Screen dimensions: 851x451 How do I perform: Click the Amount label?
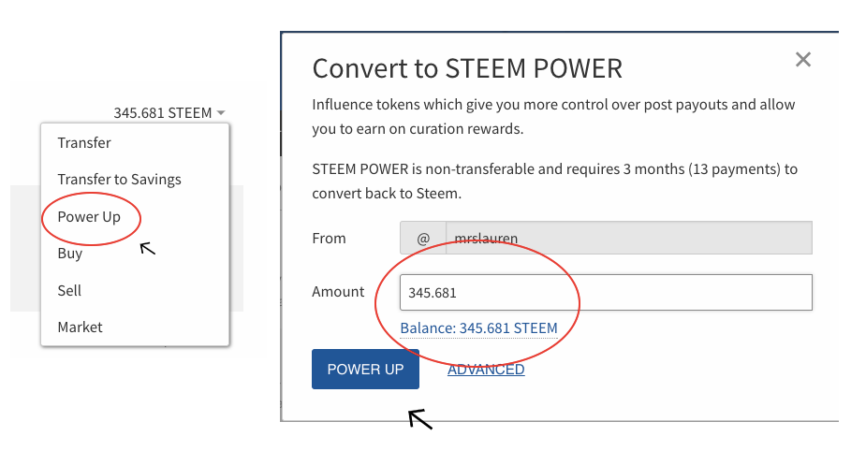click(x=338, y=292)
